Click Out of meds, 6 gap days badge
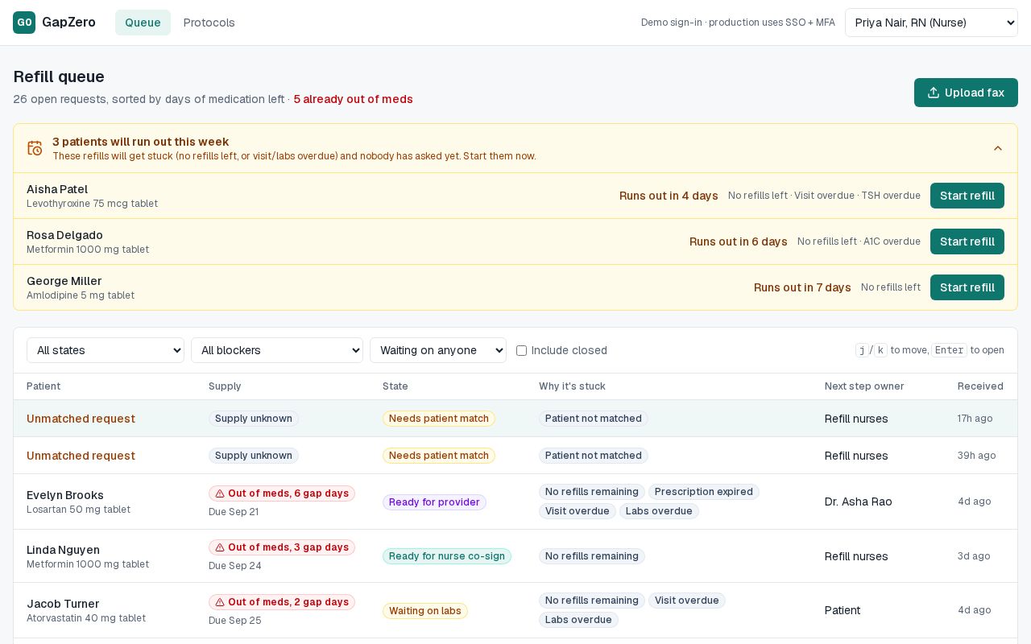Screen dimensions: 1031x644 tap(282, 493)
